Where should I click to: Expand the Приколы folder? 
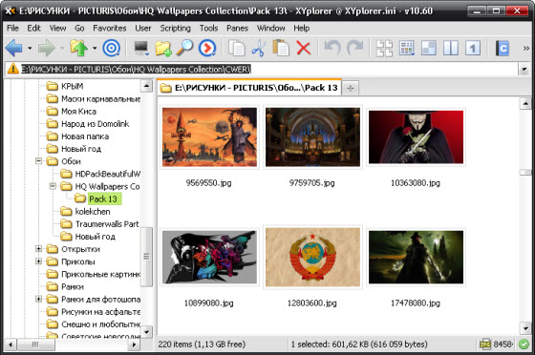(x=38, y=261)
